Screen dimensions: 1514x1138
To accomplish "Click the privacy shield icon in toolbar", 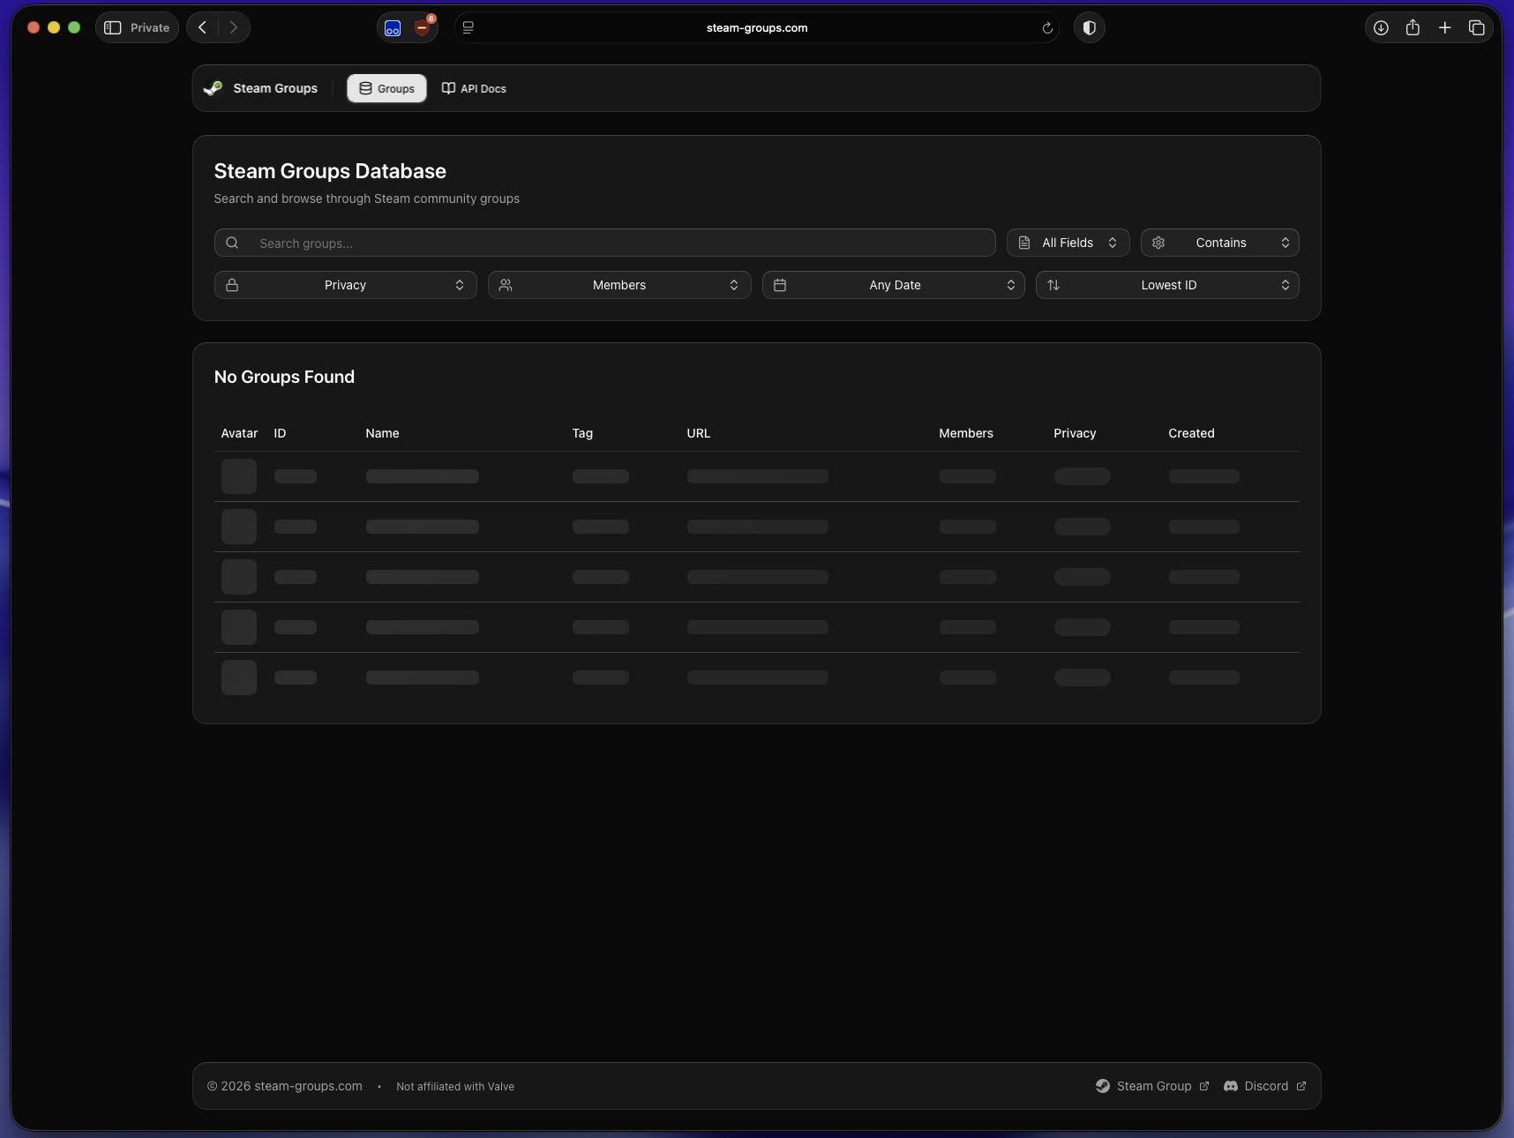I will tap(1090, 28).
